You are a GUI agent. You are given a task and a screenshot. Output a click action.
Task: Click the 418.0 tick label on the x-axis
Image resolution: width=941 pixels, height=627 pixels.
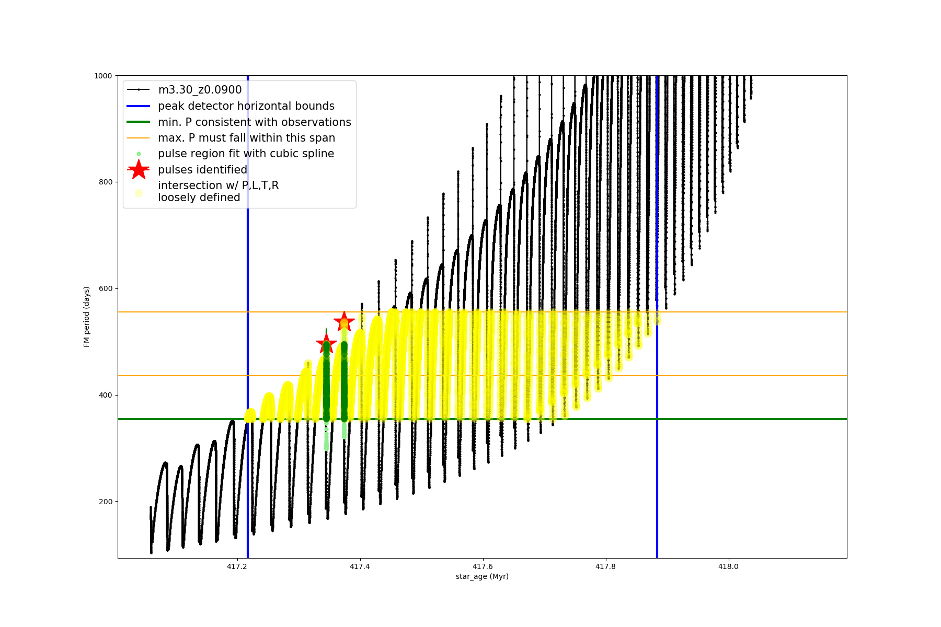pyautogui.click(x=728, y=566)
